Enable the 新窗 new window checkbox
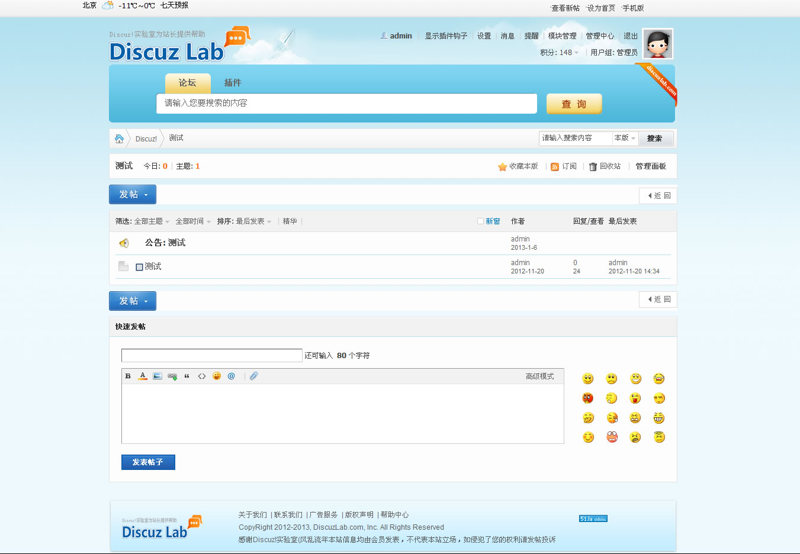 click(x=481, y=221)
